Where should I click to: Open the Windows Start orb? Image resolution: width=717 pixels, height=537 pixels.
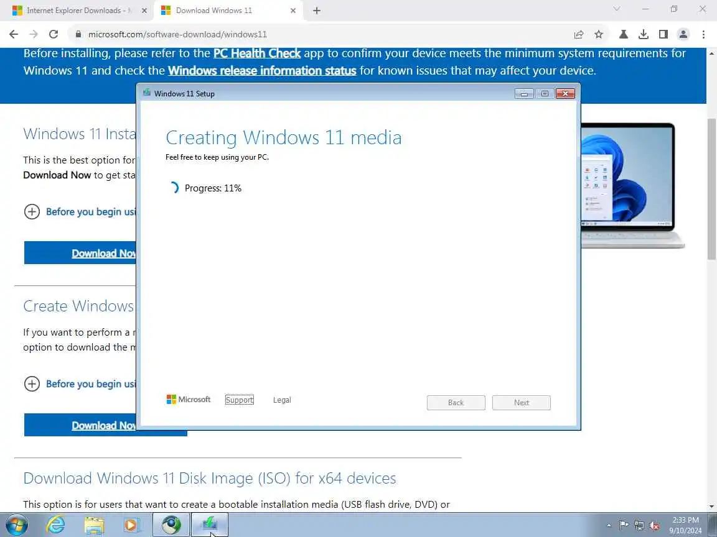coord(17,525)
